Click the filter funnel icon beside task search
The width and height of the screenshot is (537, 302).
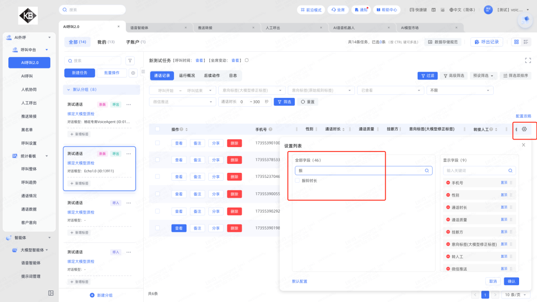(130, 61)
